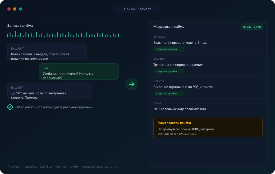Image resolution: width=275 pixels, height=174 pixels.
Task: Click the yellow minimize window dot
Action: coord(15,9)
